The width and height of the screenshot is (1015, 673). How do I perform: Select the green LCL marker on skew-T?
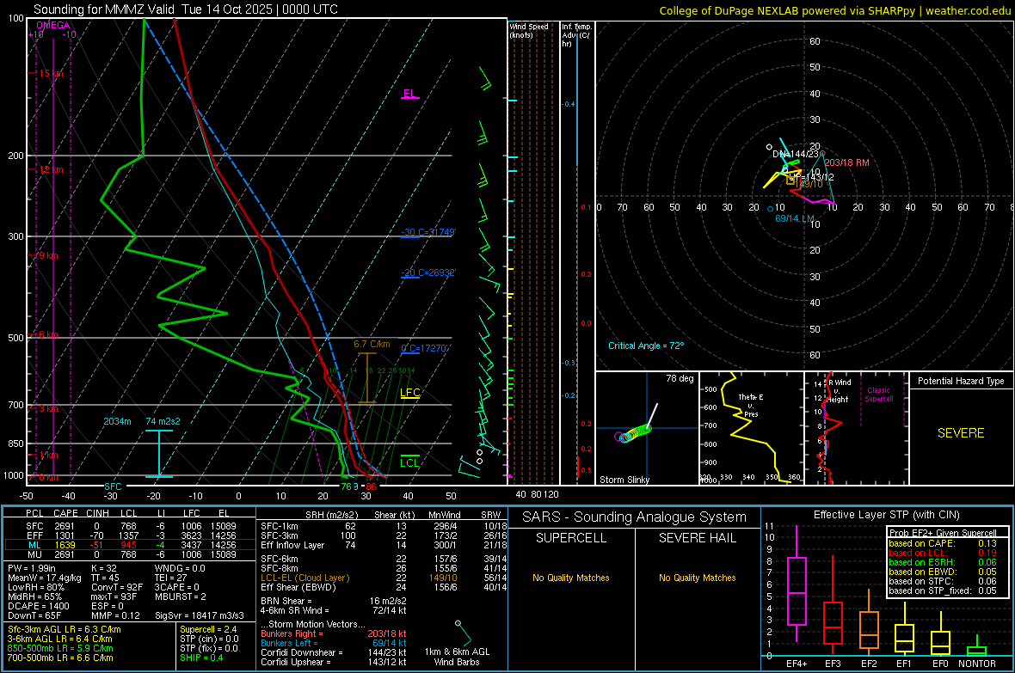point(409,462)
